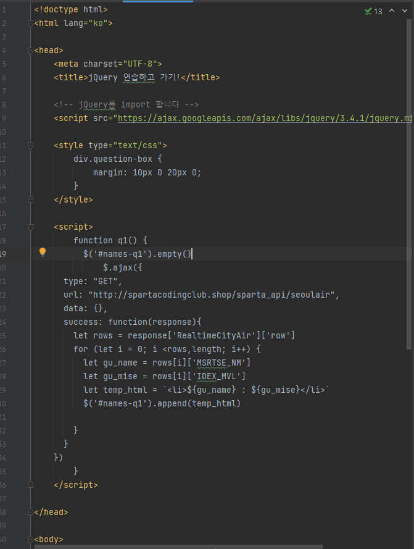Screen dimensions: 414x549
Task: Click the yellow lightbulb quick-fix icon
Action: (x=43, y=252)
